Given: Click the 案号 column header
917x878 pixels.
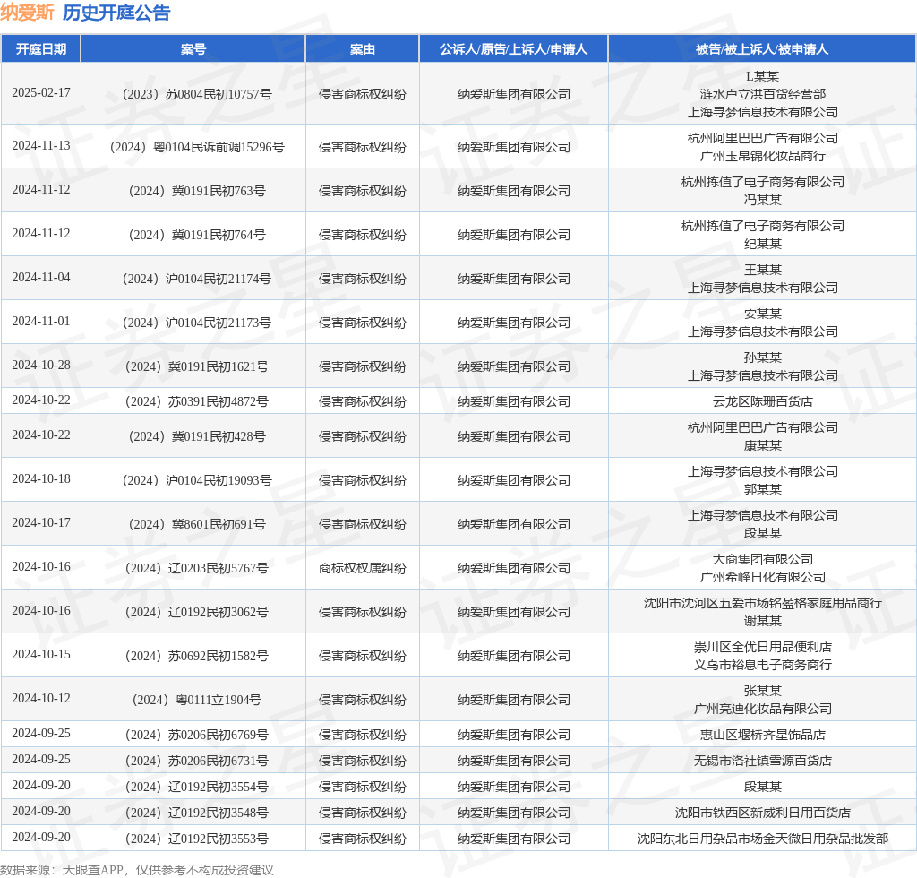Looking at the screenshot, I should click(193, 49).
